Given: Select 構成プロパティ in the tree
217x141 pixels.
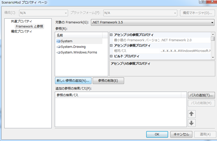Looking at the screenshot, I should point(21,32).
